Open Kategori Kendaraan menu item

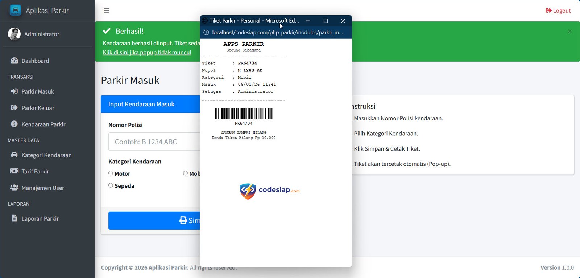click(47, 155)
